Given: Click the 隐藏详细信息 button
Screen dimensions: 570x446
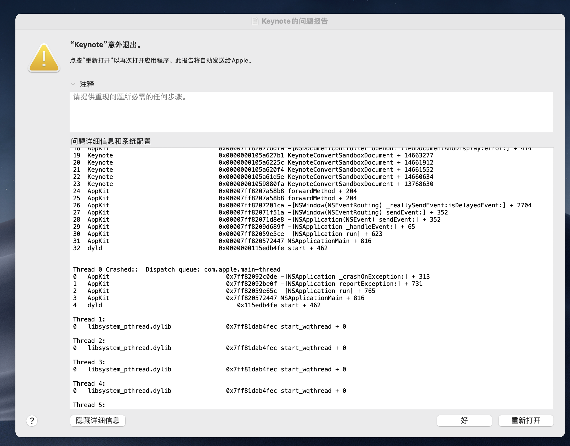Looking at the screenshot, I should pyautogui.click(x=98, y=420).
